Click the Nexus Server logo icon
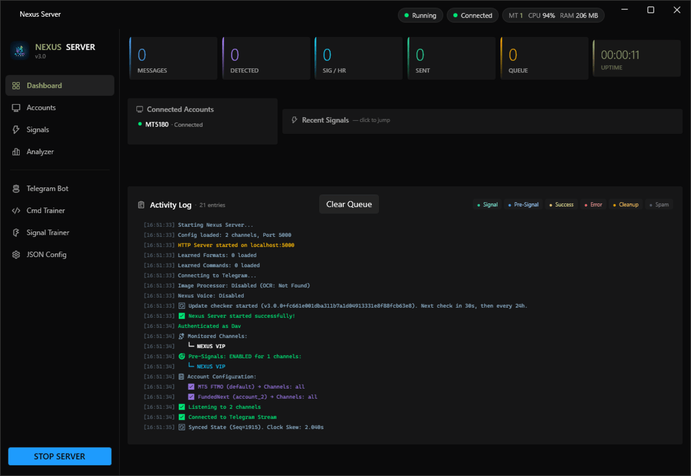Screen dimensions: 691x476 coord(20,51)
